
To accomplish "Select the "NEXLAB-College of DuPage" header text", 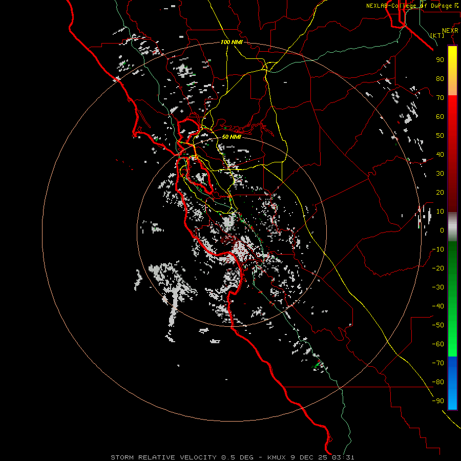I will point(409,6).
